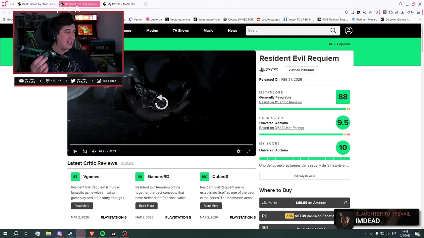Open the Codigo LV-VECTOR bookmark

pos(238,20)
